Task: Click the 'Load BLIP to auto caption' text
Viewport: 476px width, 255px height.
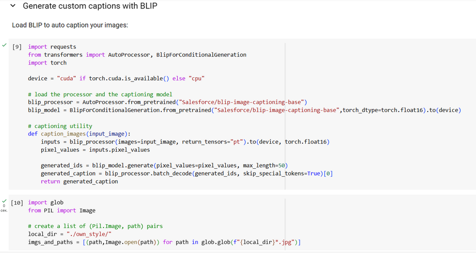Action: pyautogui.click(x=70, y=25)
